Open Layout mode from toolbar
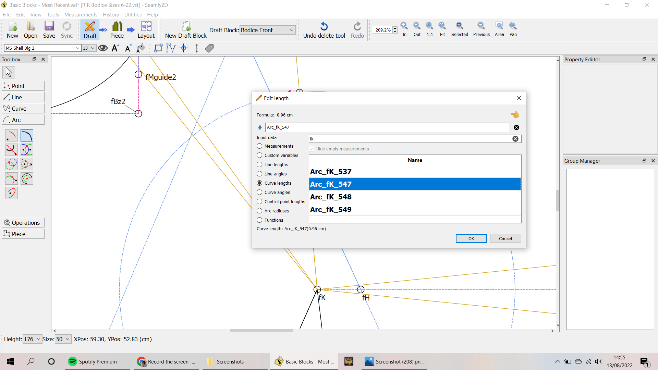Viewport: 658px width, 370px height. (x=146, y=27)
